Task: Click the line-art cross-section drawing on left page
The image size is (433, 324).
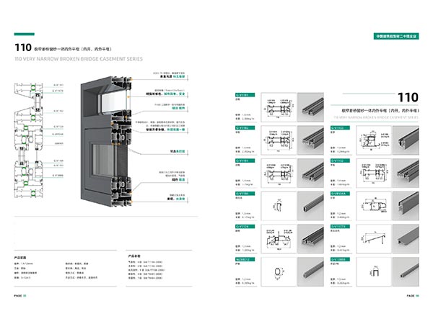Action: click(29, 140)
